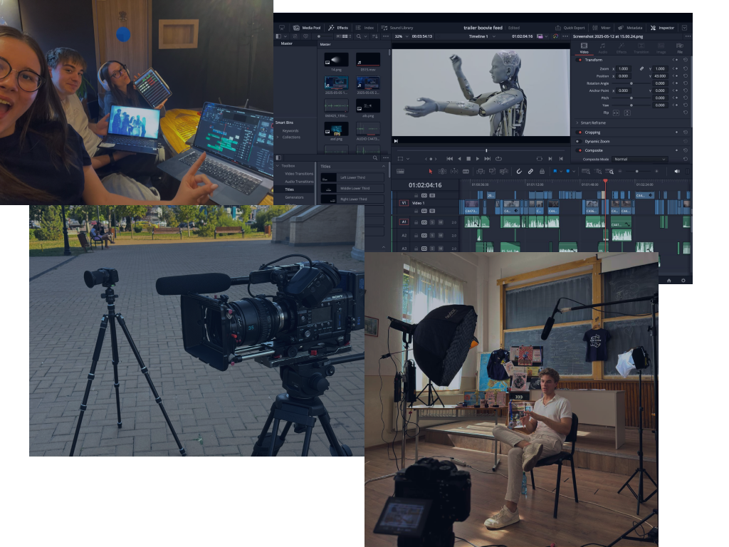Toggle the Inspector panel

(x=662, y=28)
